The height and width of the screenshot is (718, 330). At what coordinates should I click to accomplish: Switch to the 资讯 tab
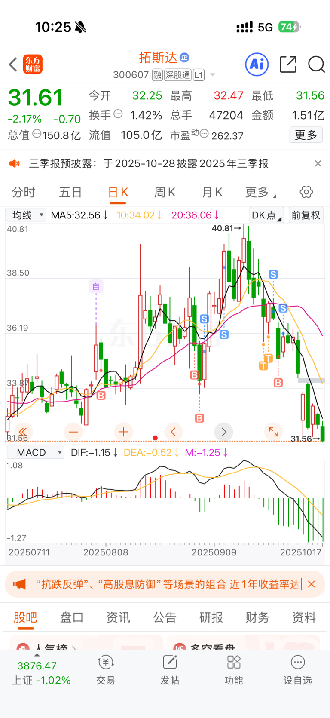pos(118,617)
